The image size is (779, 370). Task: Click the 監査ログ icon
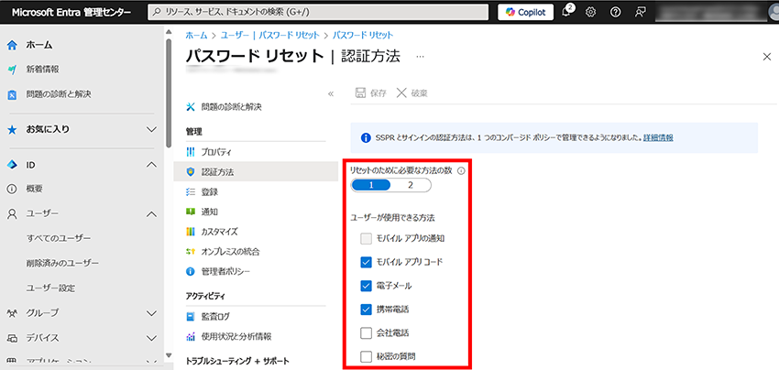191,316
